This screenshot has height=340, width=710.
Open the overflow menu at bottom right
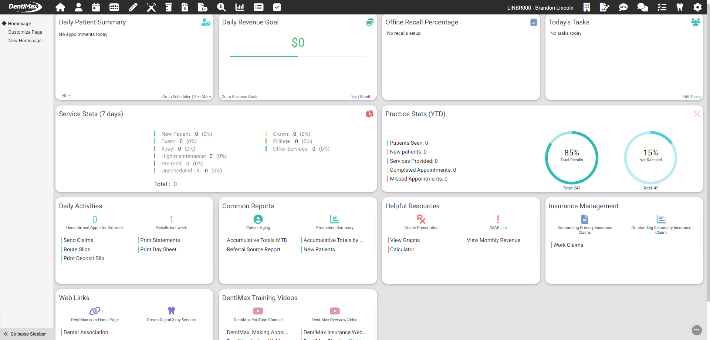point(696,330)
